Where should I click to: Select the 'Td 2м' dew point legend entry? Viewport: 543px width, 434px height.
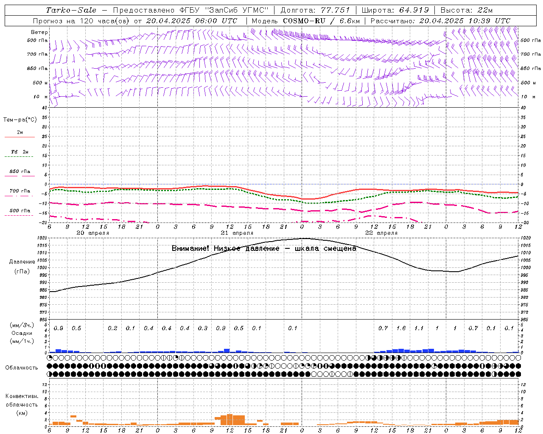point(20,152)
